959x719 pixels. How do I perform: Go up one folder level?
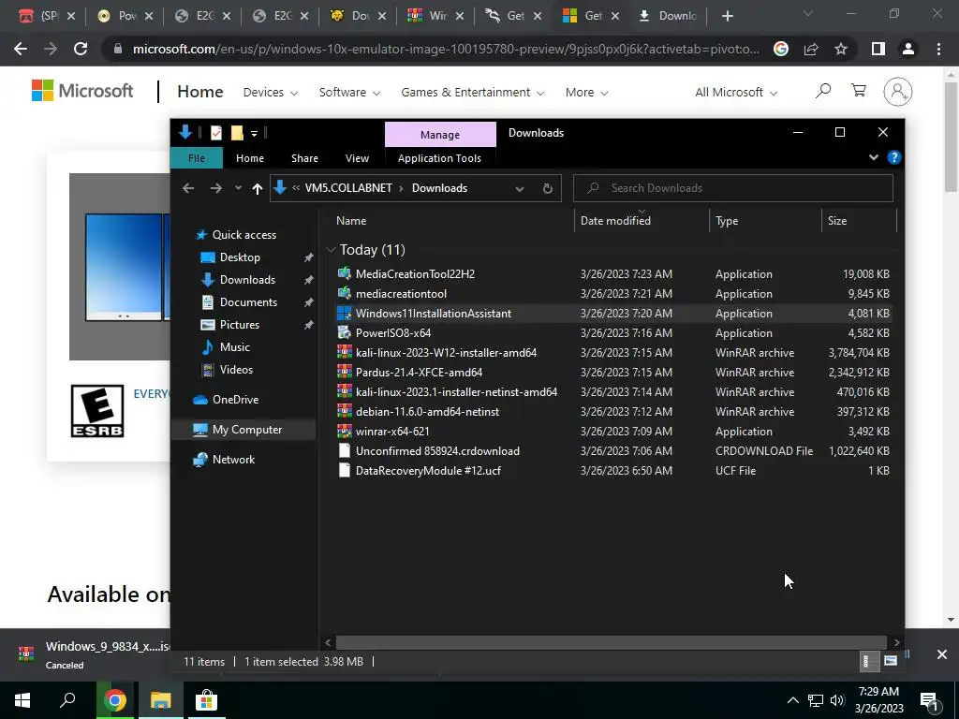pyautogui.click(x=257, y=188)
